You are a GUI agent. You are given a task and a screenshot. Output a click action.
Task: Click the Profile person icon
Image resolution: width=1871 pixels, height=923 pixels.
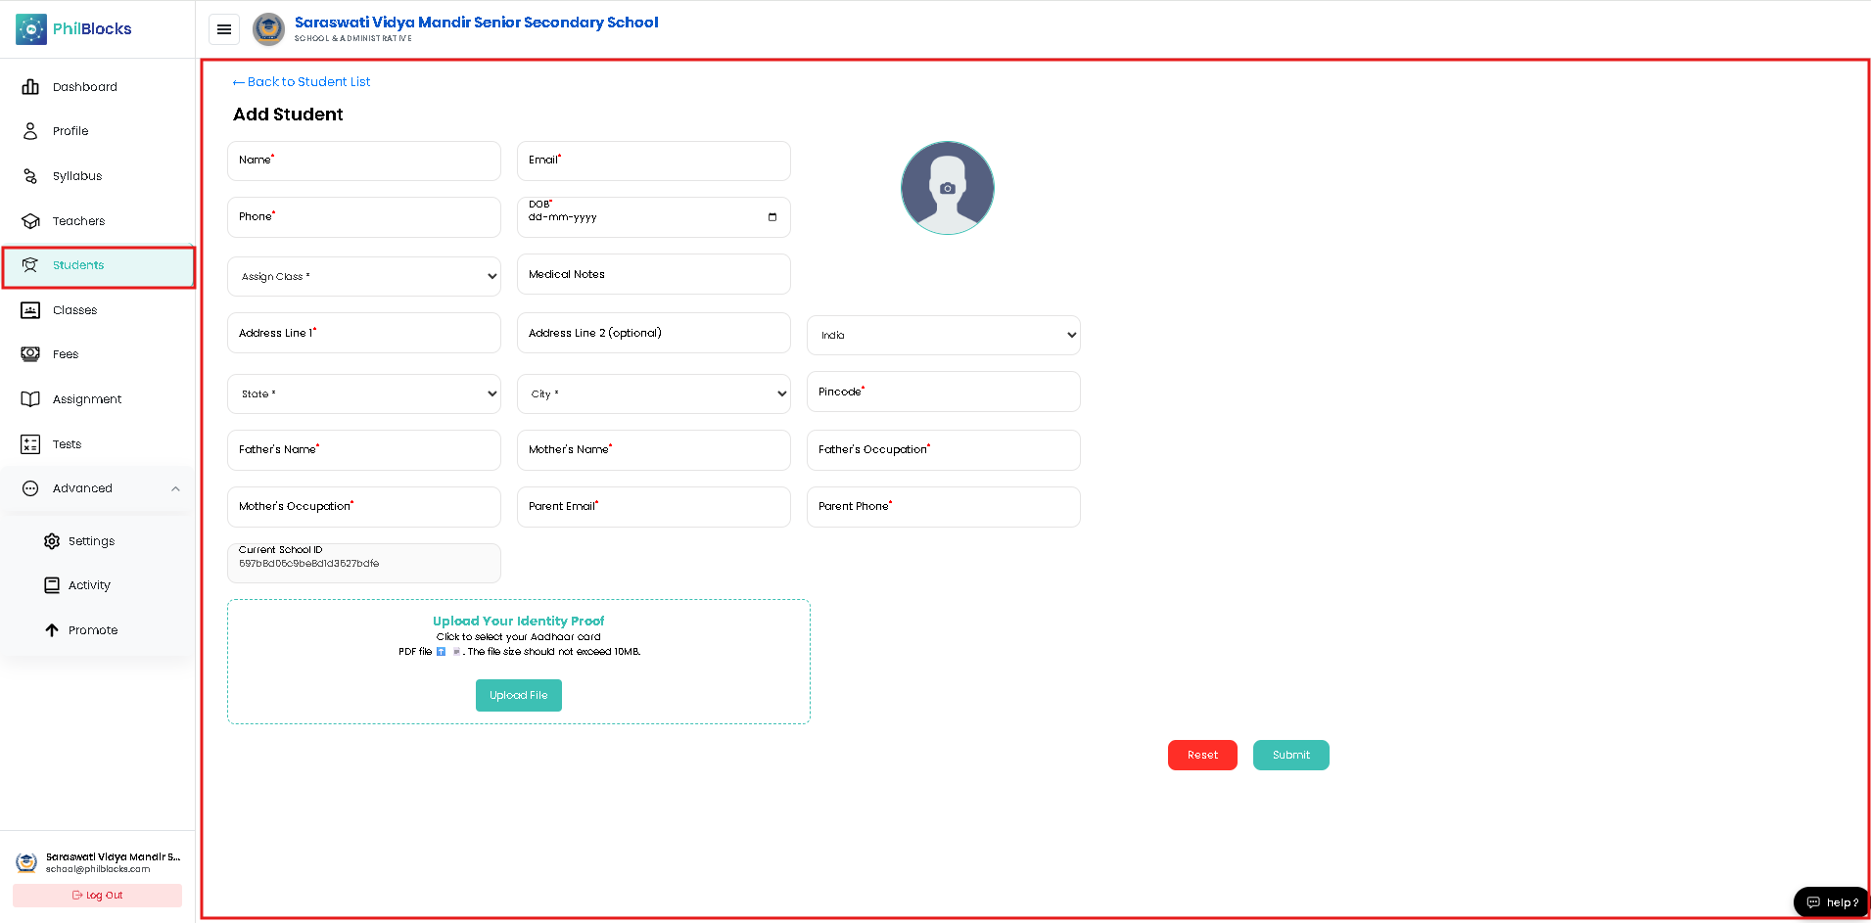tap(30, 131)
